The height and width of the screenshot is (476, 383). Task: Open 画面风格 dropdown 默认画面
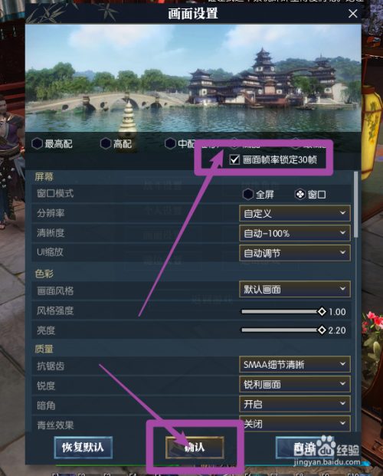295,289
